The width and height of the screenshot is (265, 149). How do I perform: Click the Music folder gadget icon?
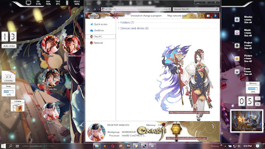237,33
